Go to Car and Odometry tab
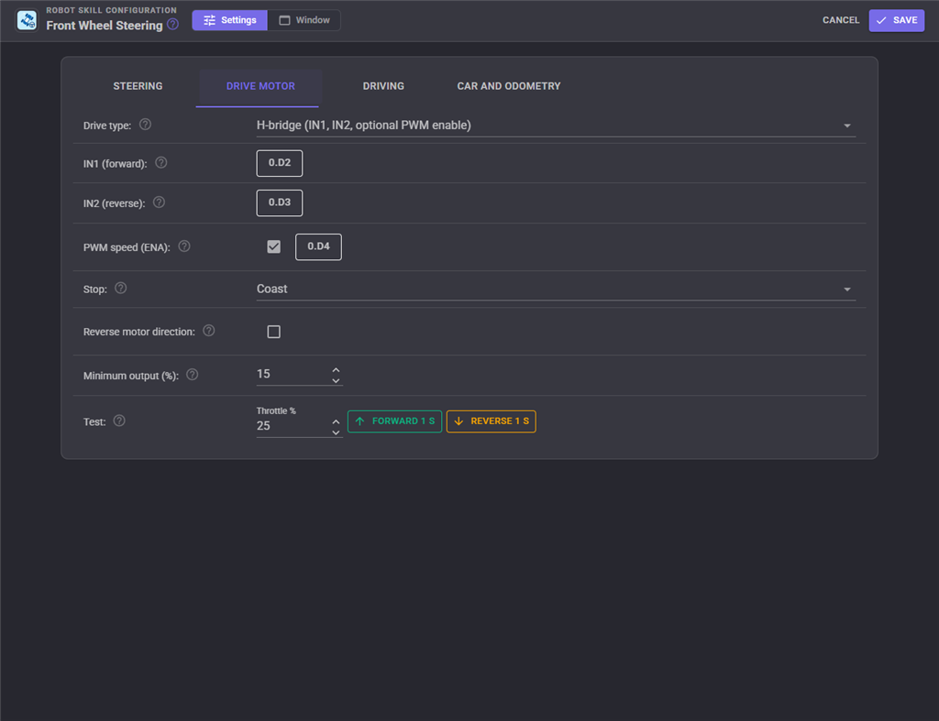Image resolution: width=939 pixels, height=721 pixels. pyautogui.click(x=509, y=86)
